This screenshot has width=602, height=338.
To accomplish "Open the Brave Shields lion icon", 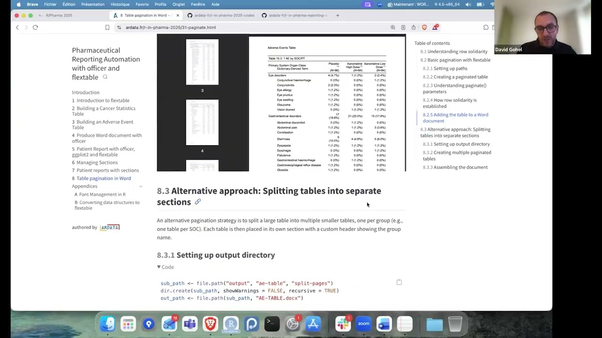I will [x=424, y=27].
